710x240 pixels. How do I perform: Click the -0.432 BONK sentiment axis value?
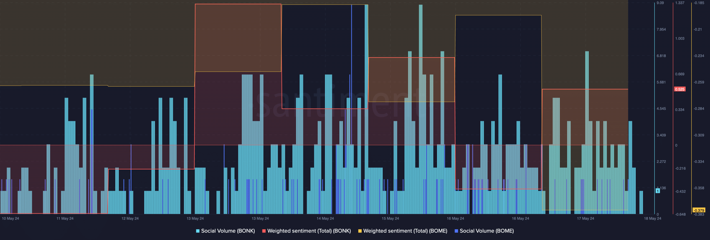coord(680,191)
